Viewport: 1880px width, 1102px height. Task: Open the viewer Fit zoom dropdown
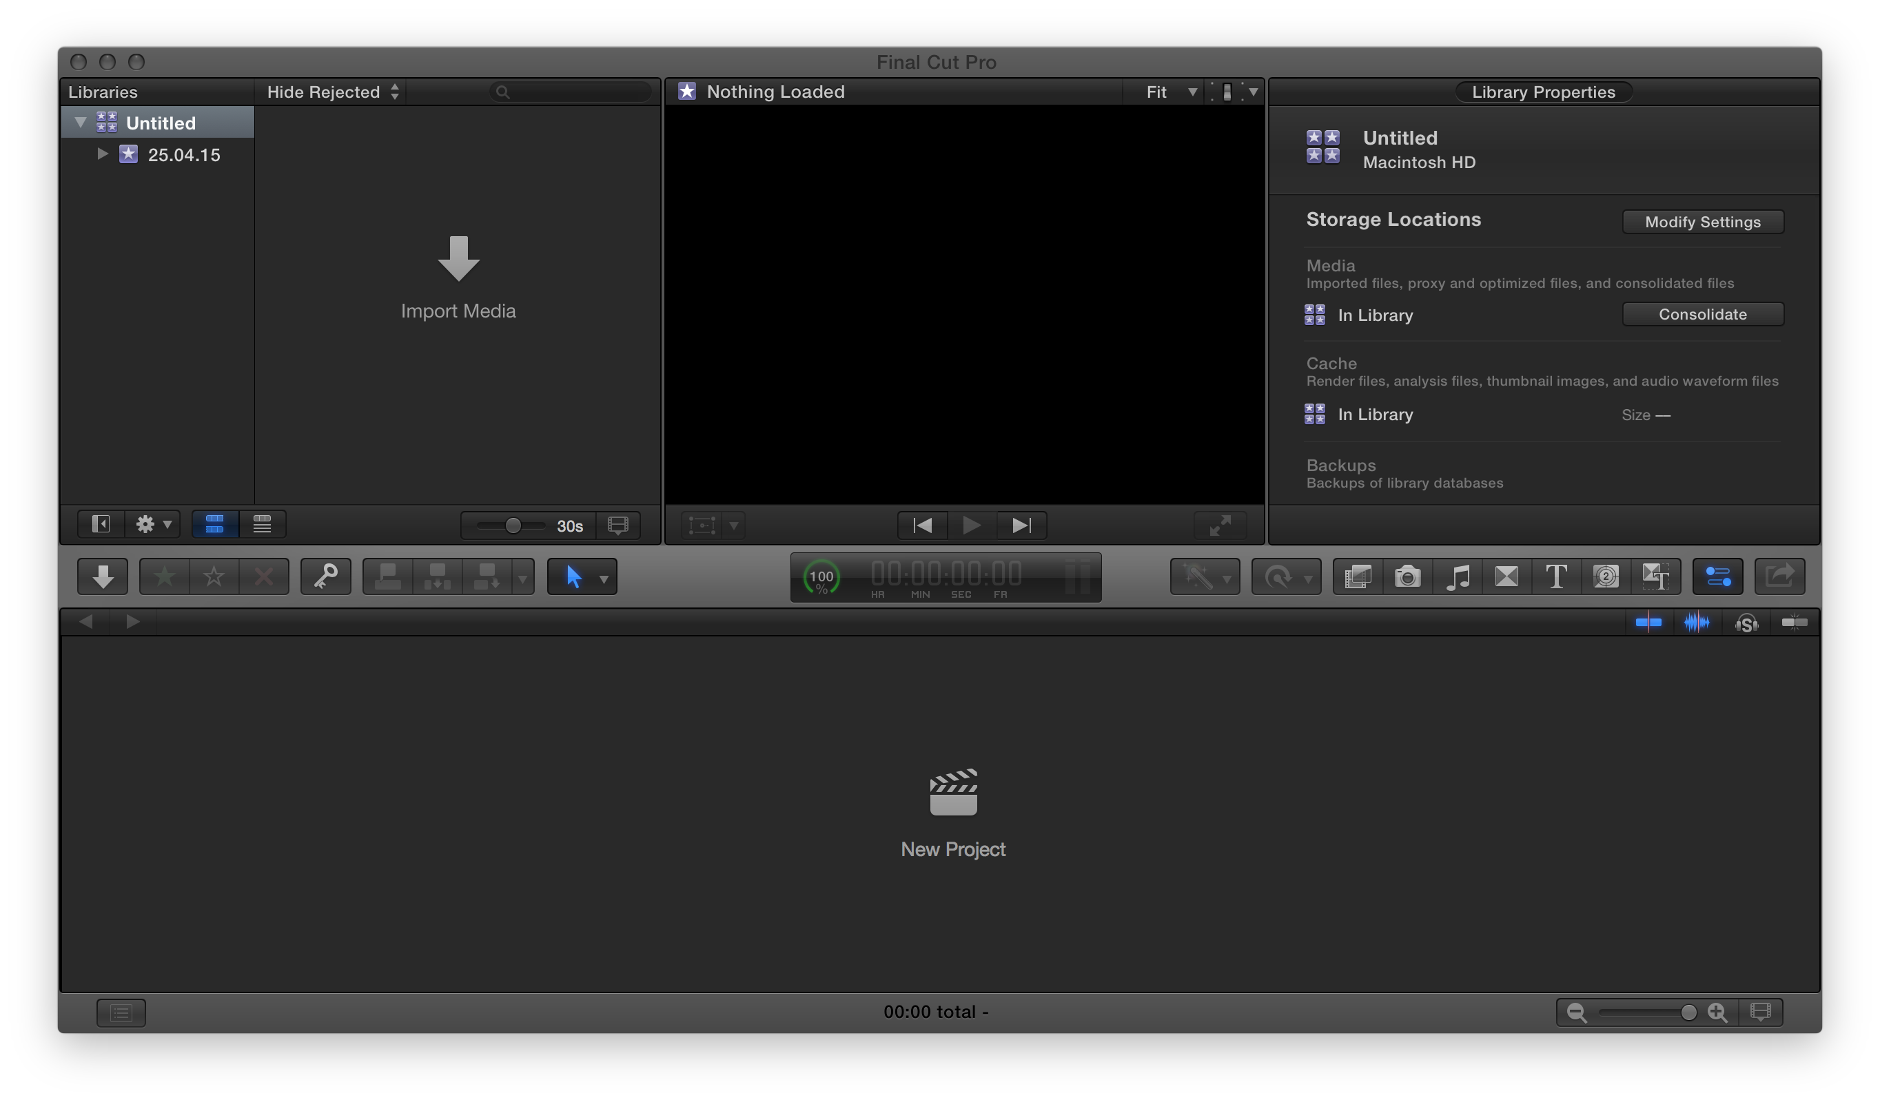click(x=1169, y=92)
